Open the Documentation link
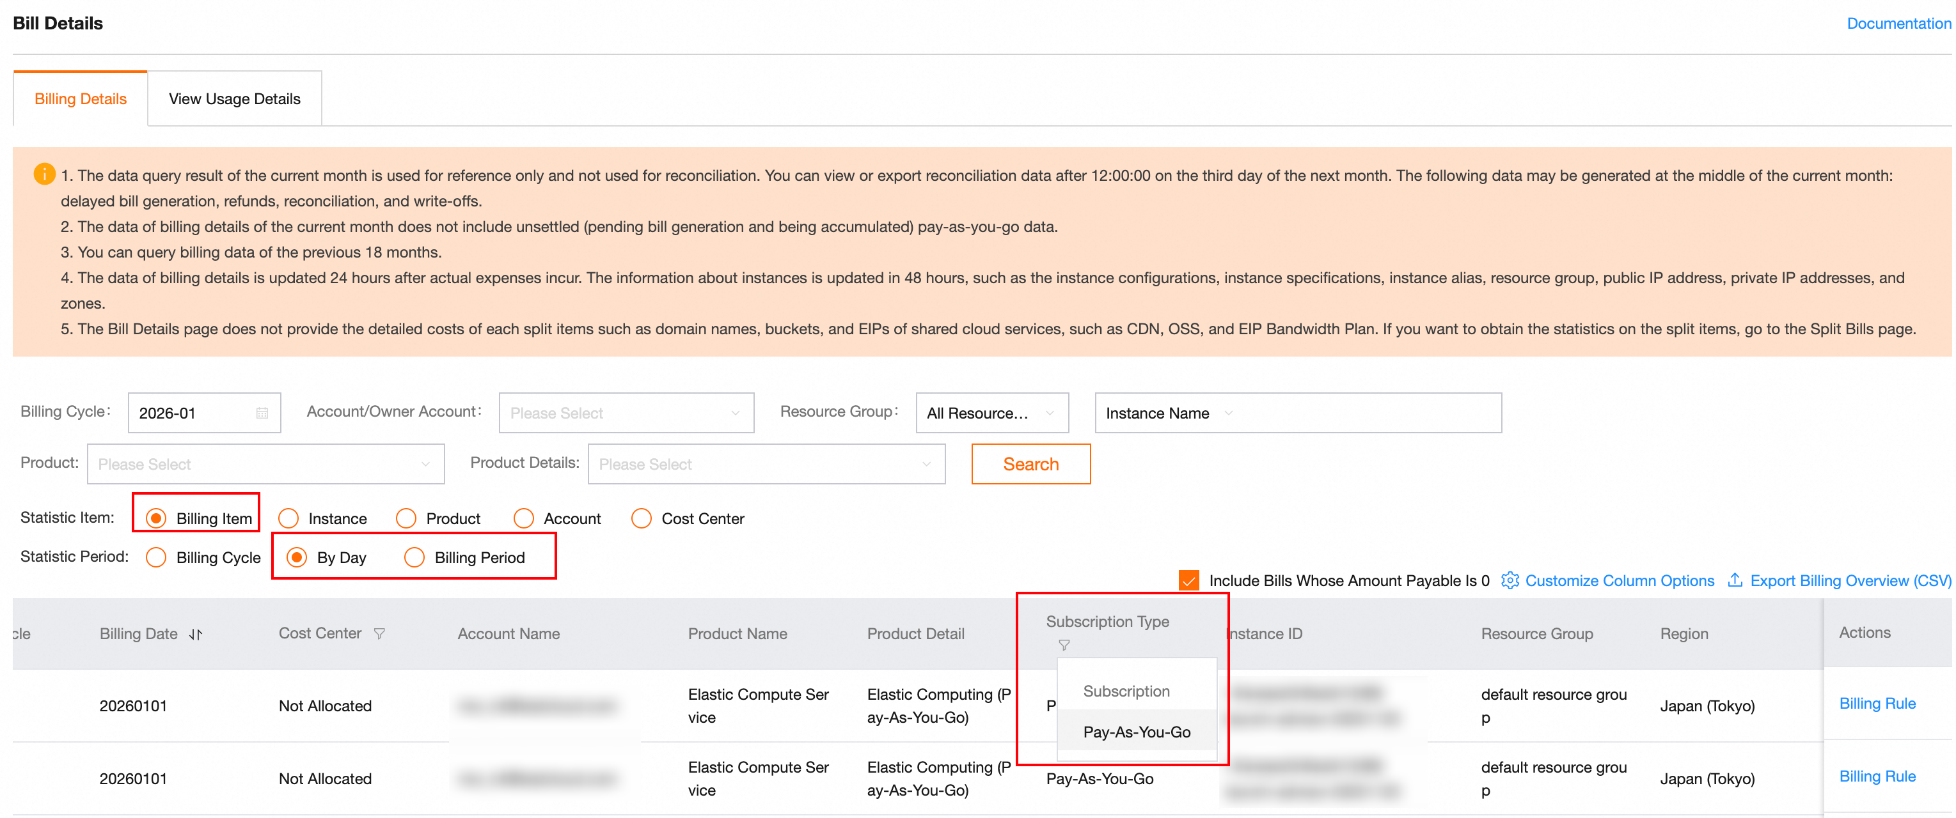 coord(1898,24)
